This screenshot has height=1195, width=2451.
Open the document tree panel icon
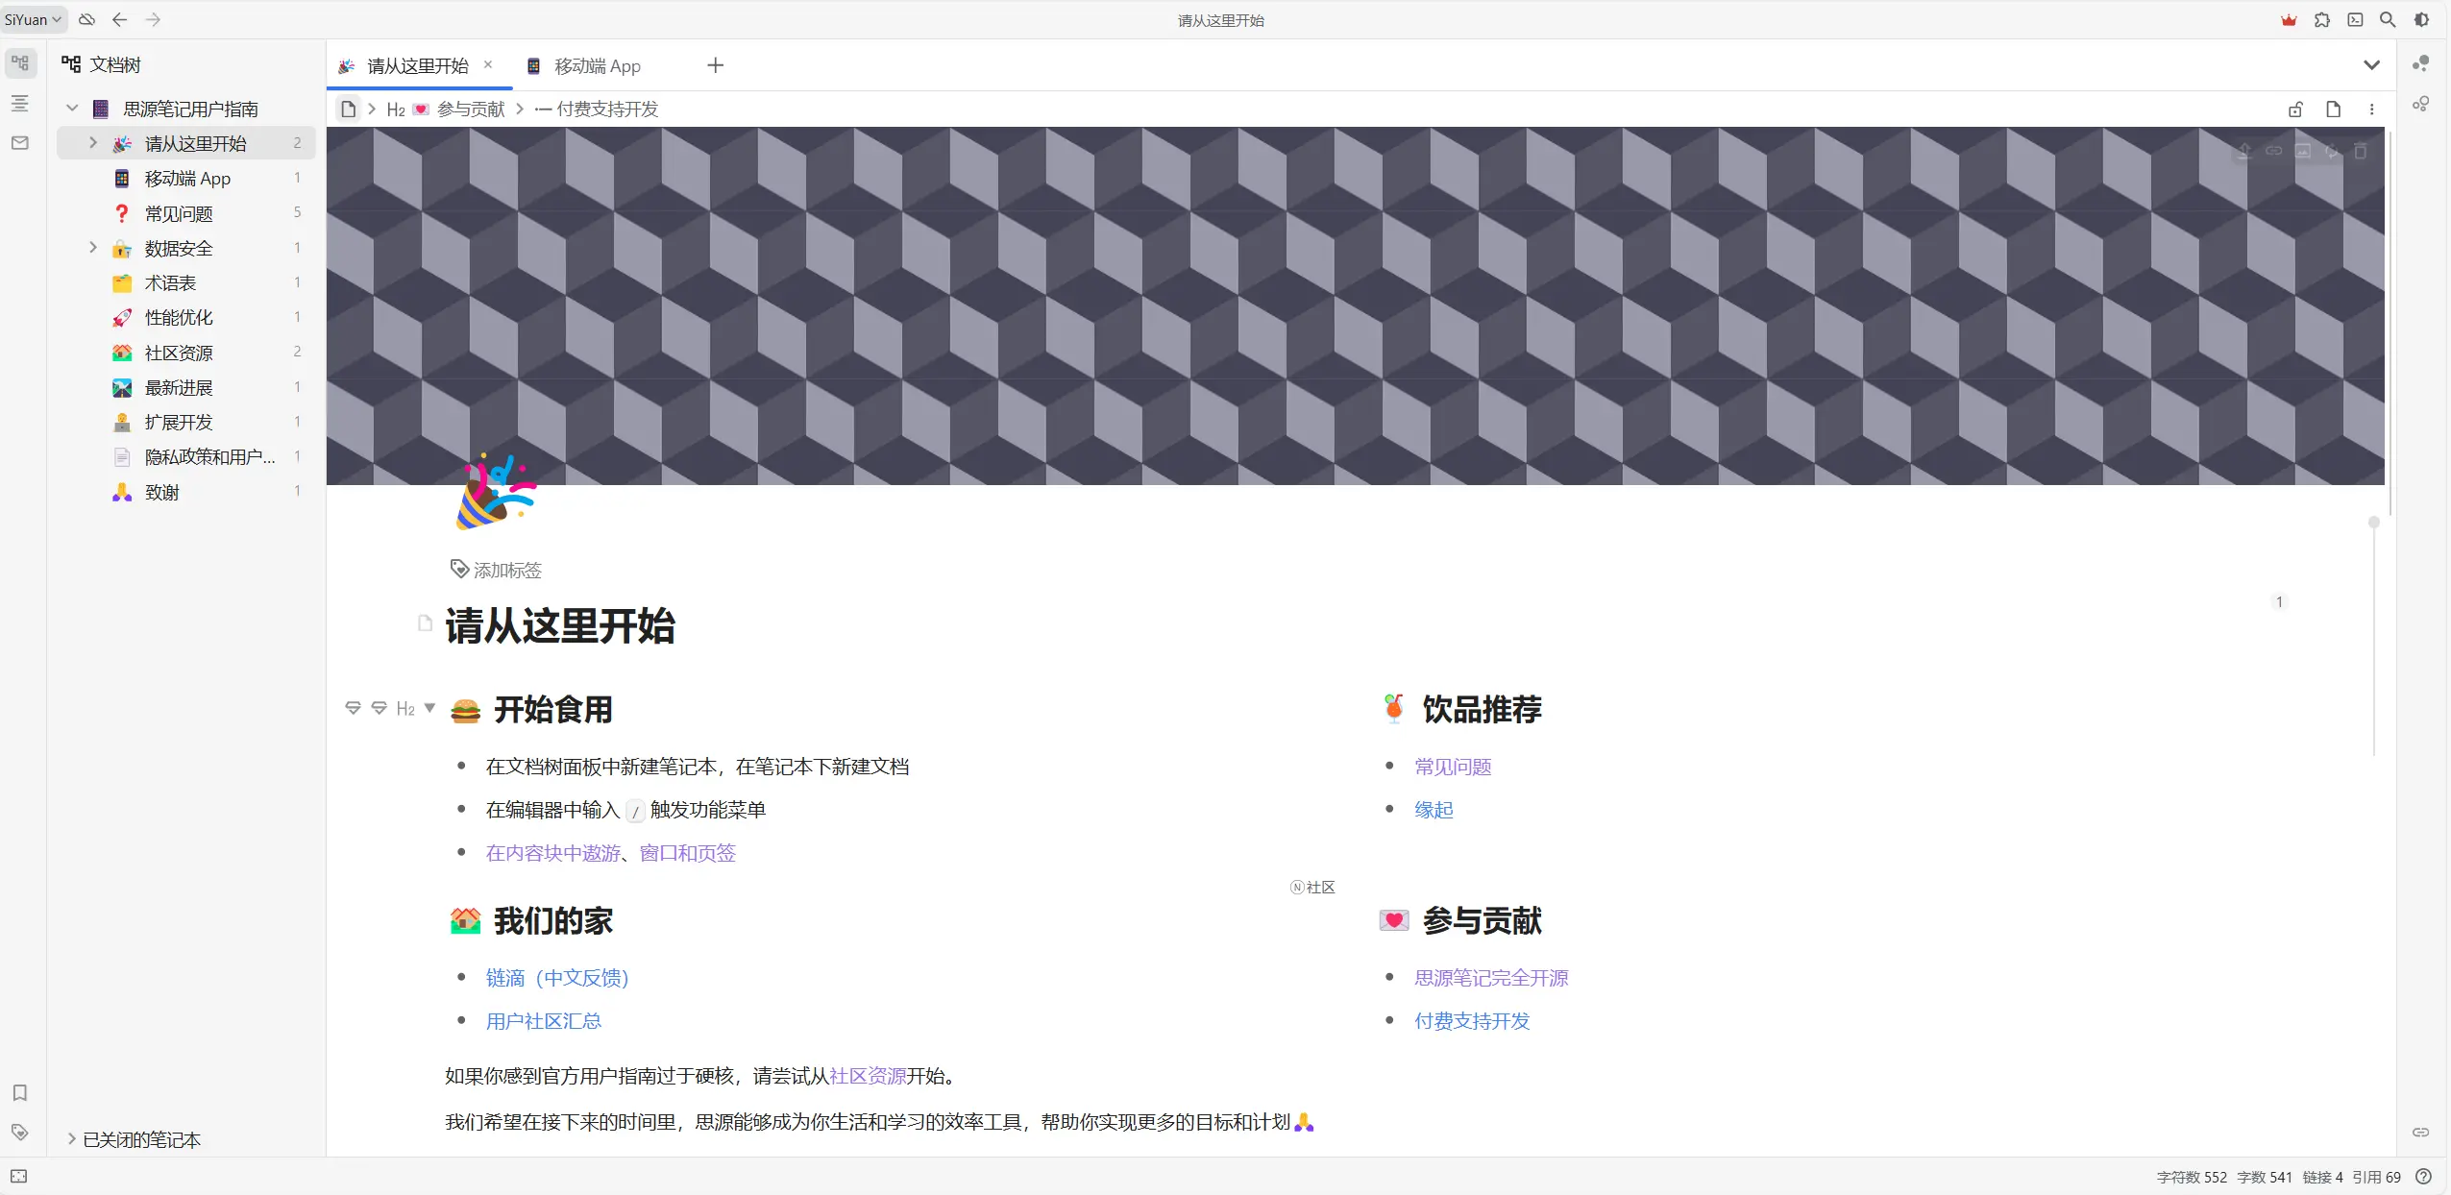pyautogui.click(x=19, y=63)
